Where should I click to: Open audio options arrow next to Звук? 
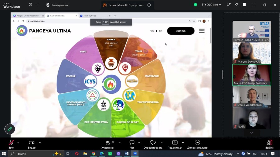18,142
